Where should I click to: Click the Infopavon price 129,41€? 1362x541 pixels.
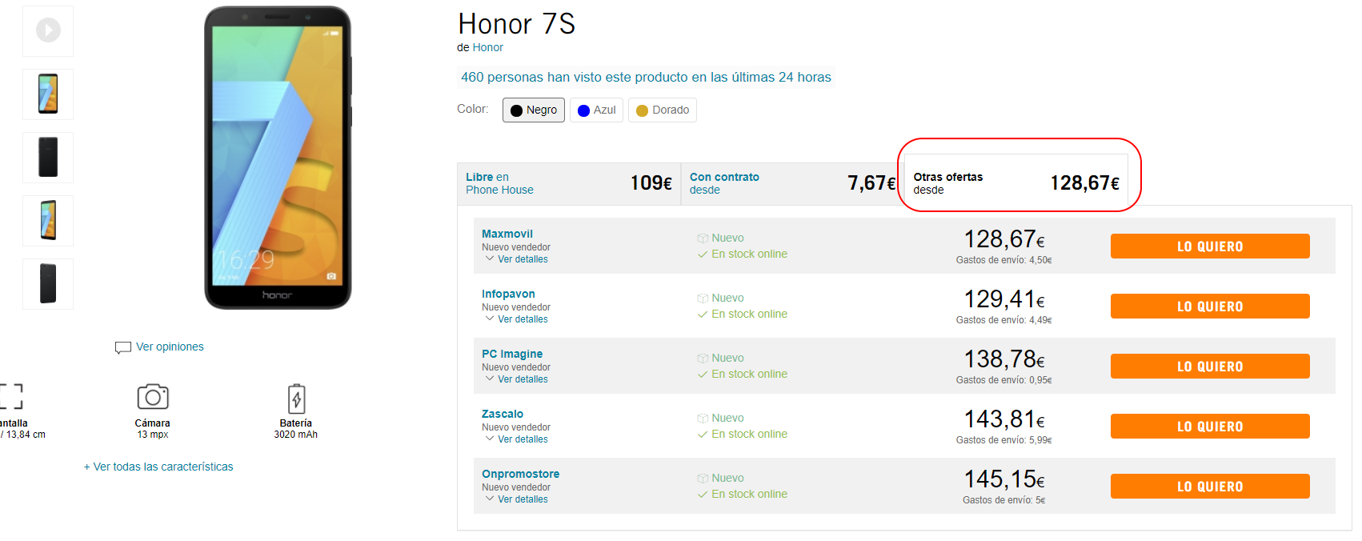(1004, 299)
